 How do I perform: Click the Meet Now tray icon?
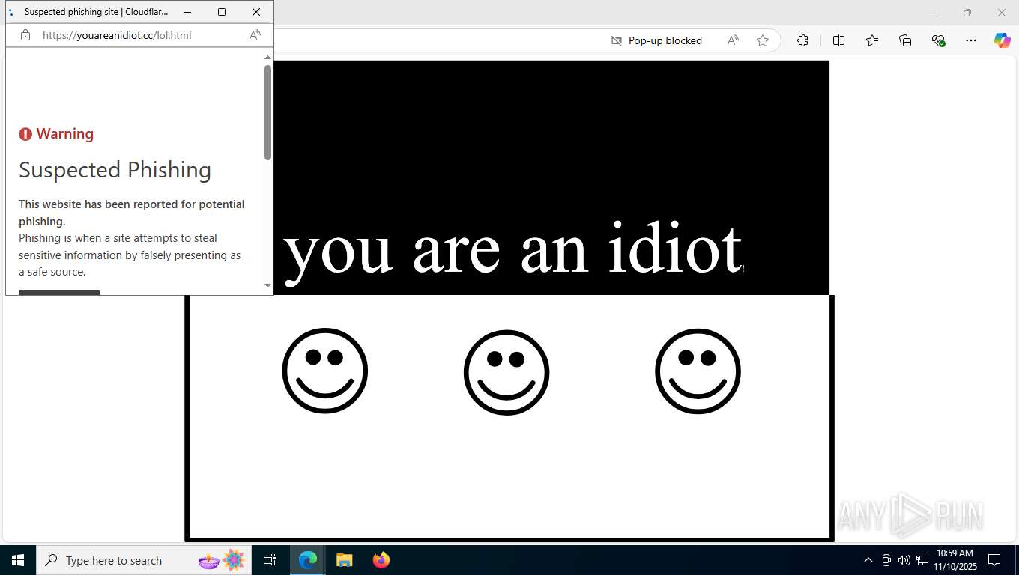coord(886,560)
